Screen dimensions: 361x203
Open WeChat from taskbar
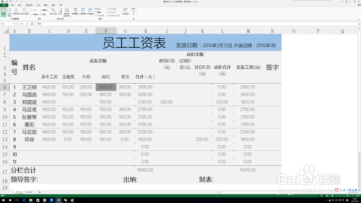pyautogui.click(x=65, y=200)
